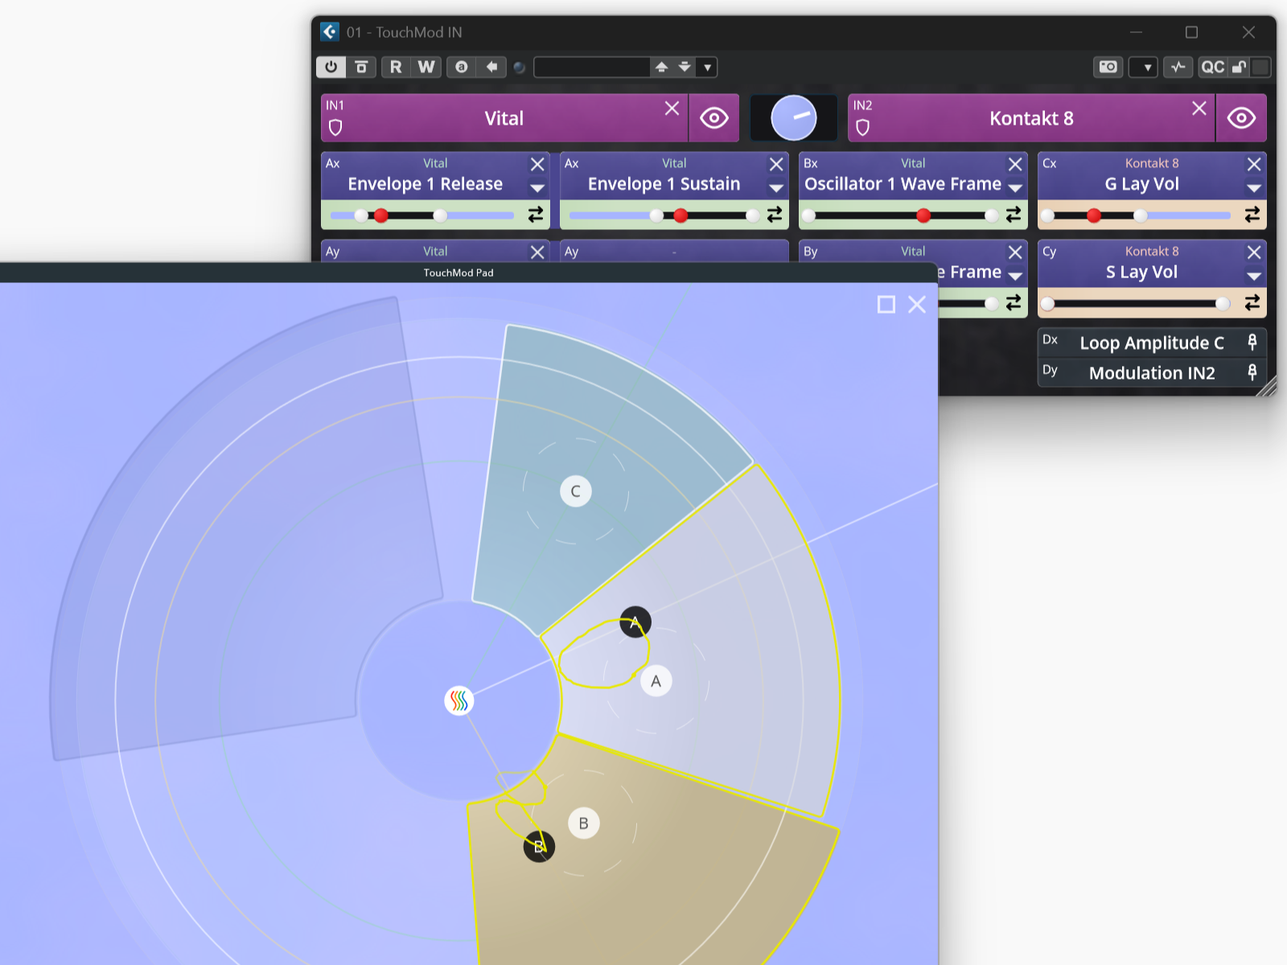Remove G Lay Vol assignment
The height and width of the screenshot is (965, 1287).
(1254, 164)
